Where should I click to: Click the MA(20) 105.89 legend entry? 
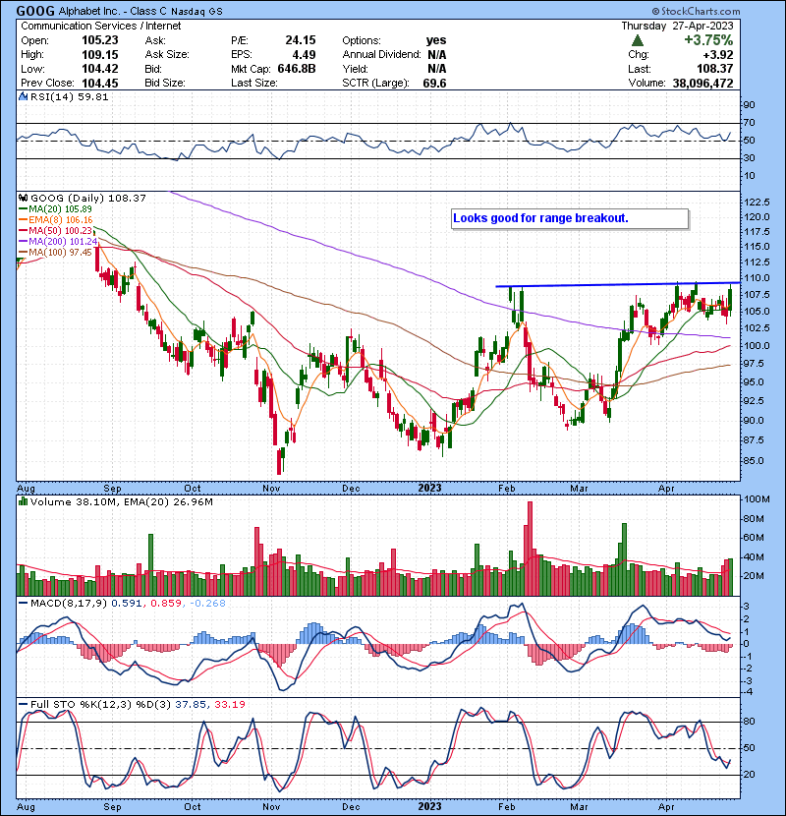[x=55, y=209]
